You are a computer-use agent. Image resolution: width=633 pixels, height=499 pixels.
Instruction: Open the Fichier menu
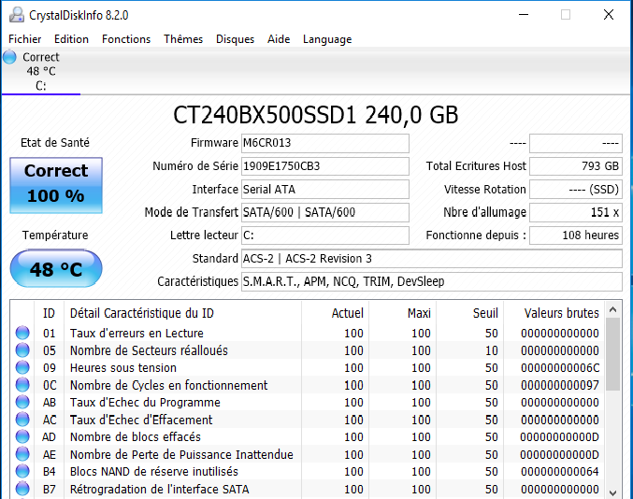[25, 39]
